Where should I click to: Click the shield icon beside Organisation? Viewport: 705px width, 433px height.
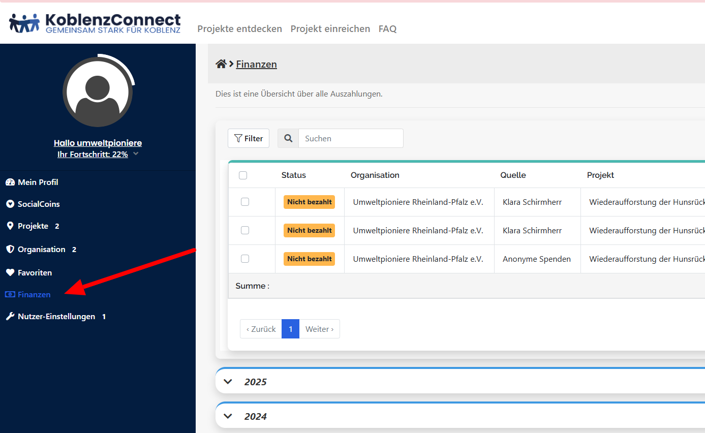coord(10,250)
